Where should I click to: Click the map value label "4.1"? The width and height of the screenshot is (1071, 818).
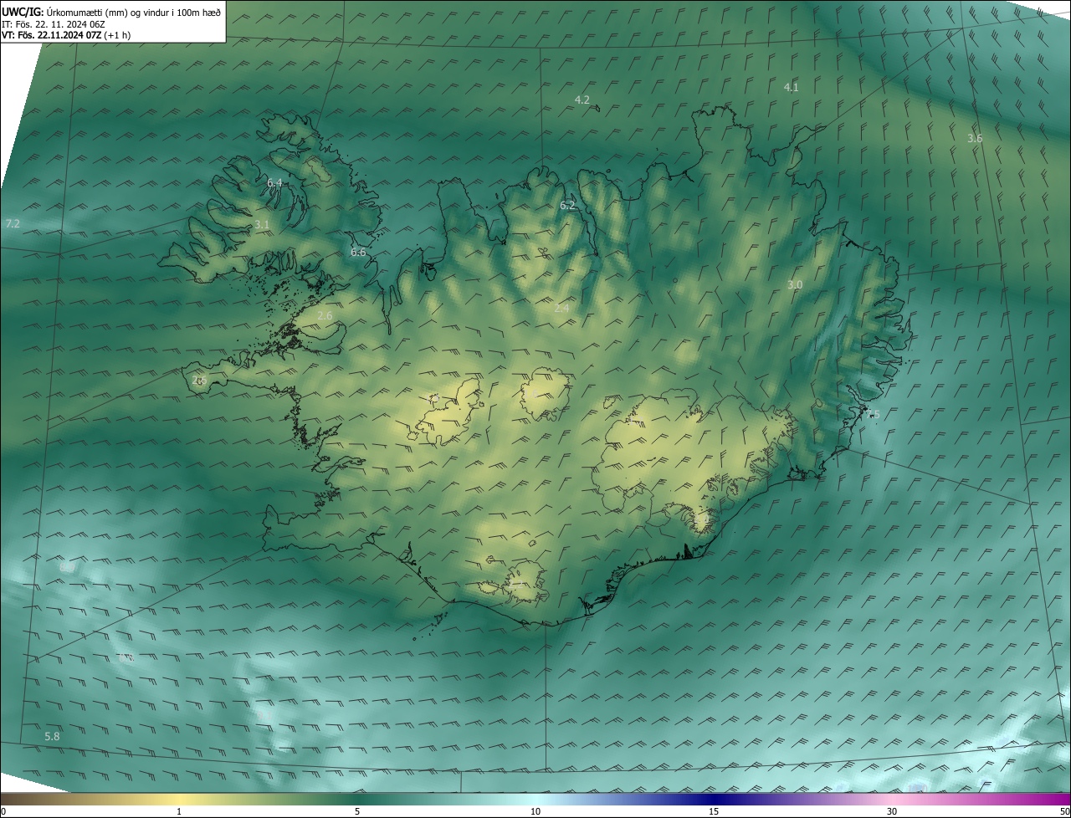coord(791,88)
